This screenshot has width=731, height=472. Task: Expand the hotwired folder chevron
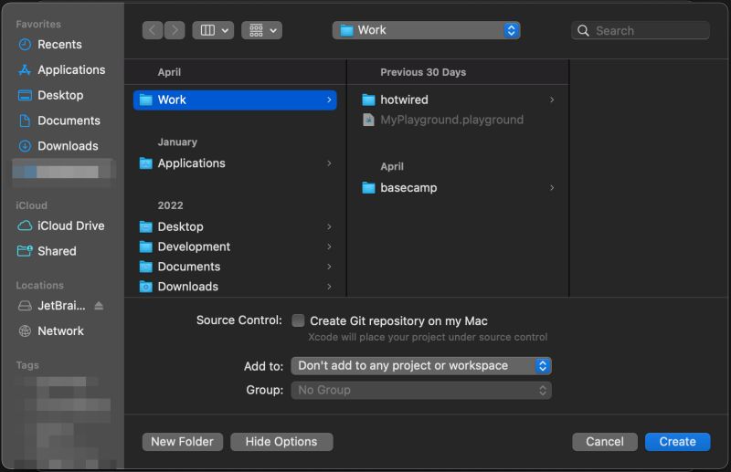tap(552, 100)
